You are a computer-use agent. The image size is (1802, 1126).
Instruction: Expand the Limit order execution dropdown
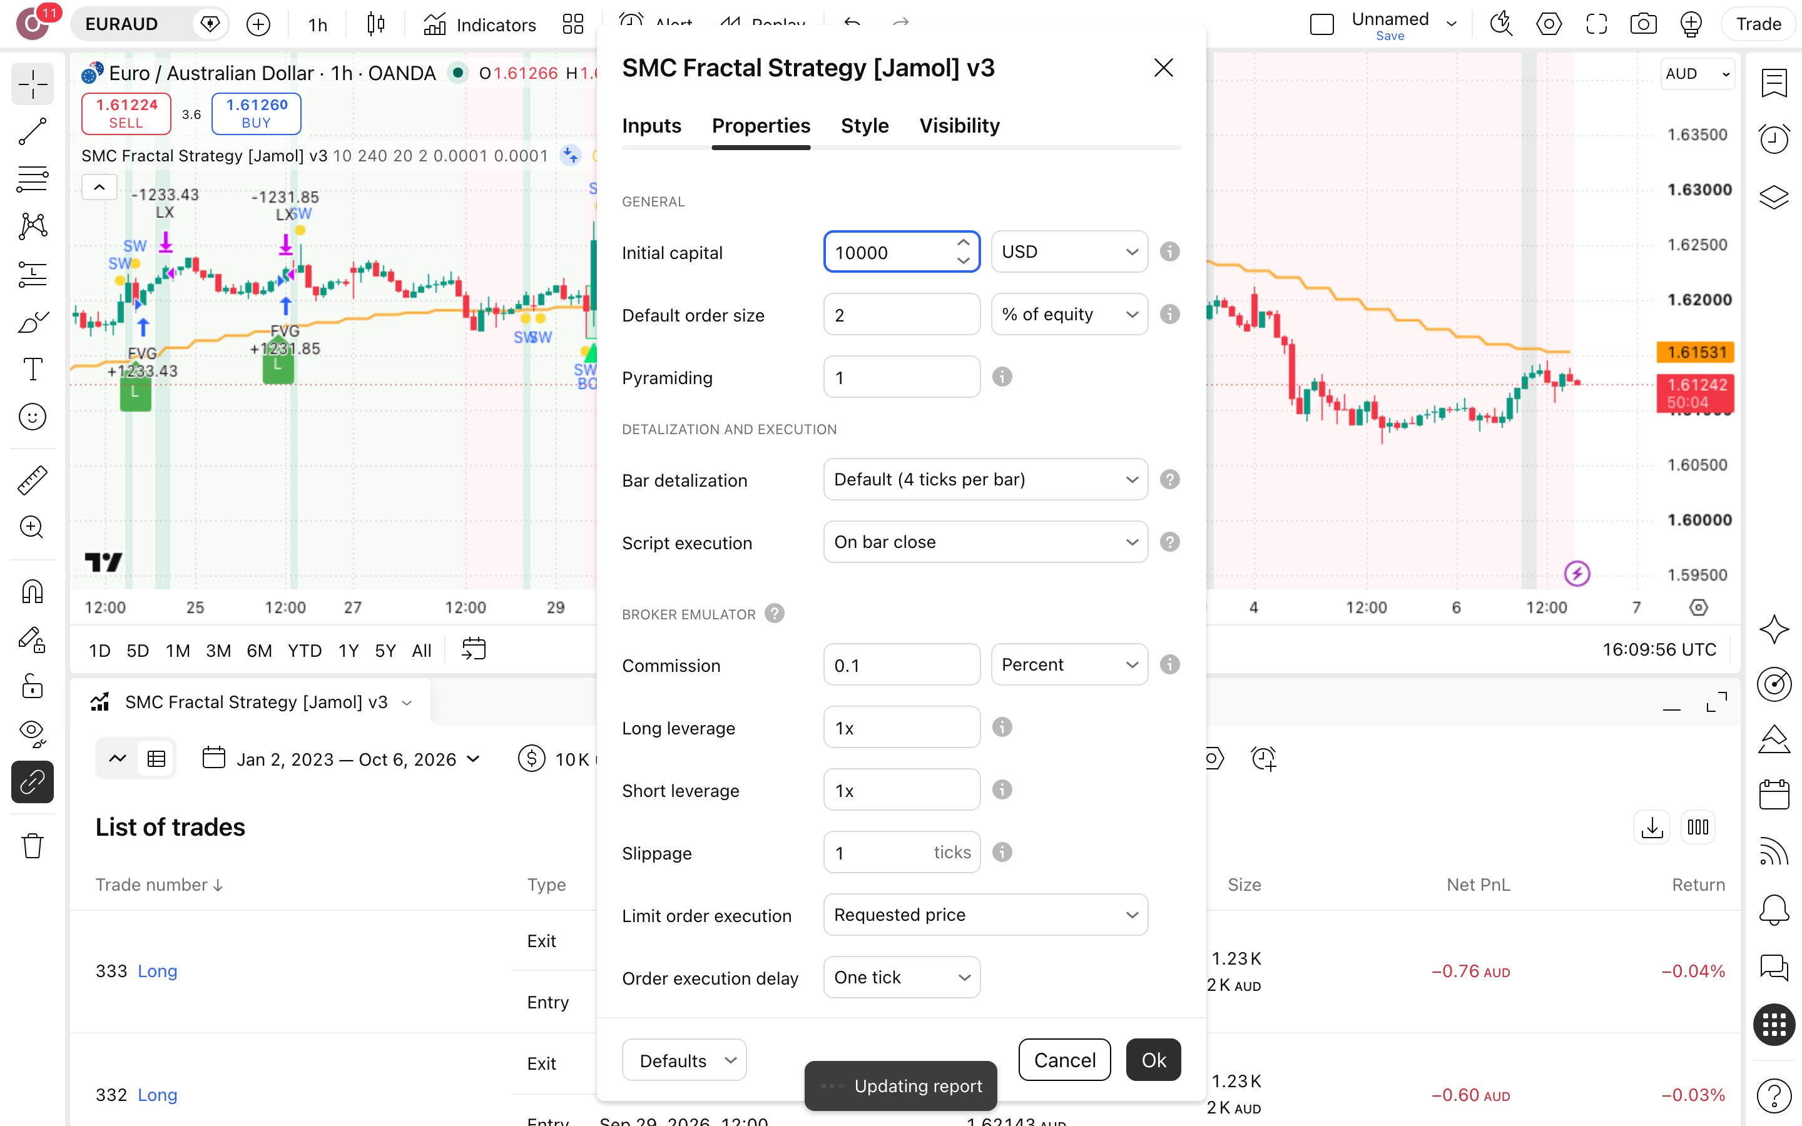[985, 915]
